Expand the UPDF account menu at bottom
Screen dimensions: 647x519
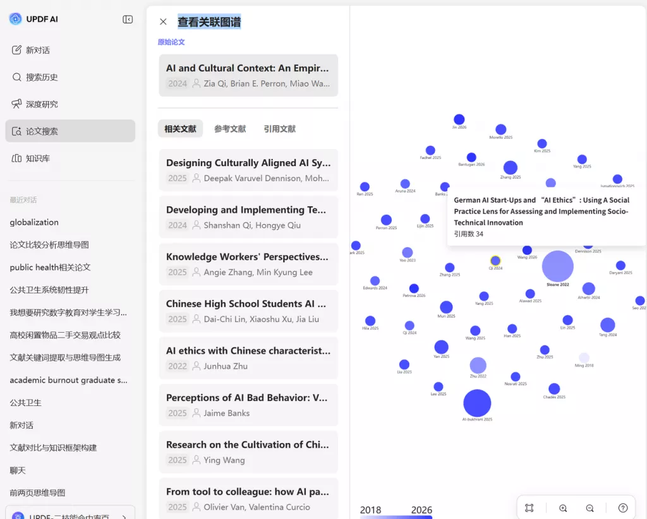(x=70, y=514)
